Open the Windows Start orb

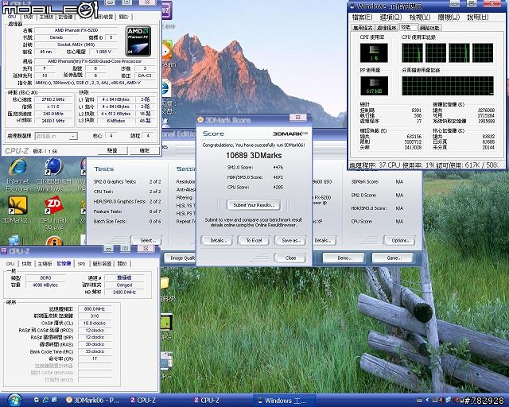pos(14,400)
